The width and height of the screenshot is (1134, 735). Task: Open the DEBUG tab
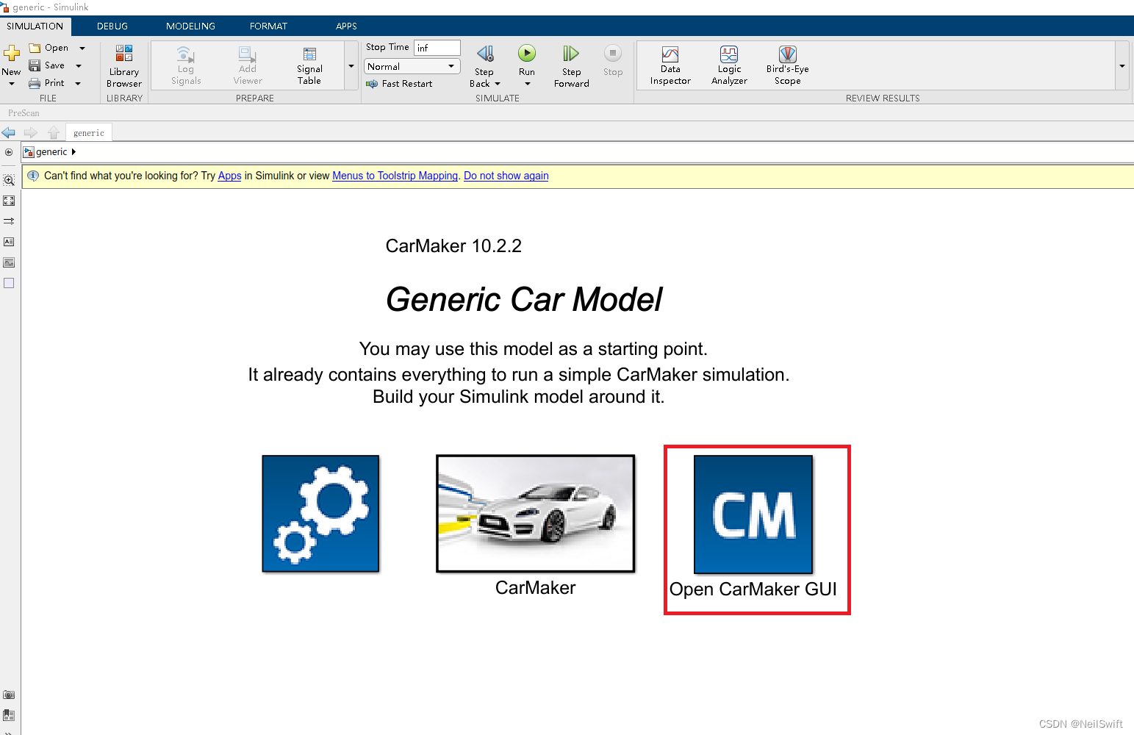point(112,26)
